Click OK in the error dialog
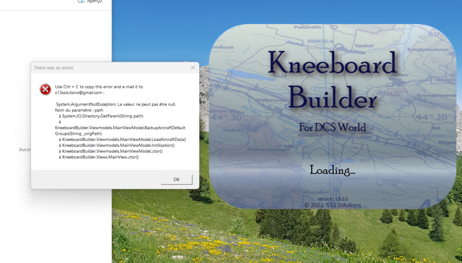 pyautogui.click(x=176, y=179)
